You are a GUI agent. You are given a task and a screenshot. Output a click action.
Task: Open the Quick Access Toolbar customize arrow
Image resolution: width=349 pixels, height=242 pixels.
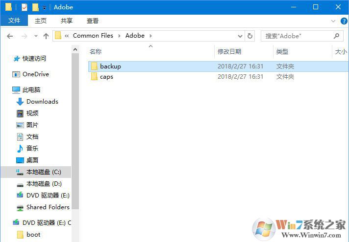click(44, 8)
